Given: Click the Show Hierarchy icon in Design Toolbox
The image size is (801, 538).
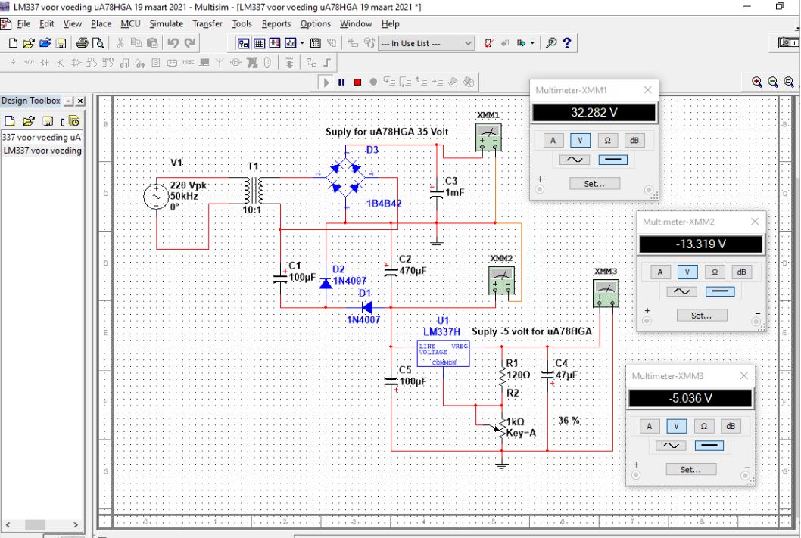Looking at the screenshot, I should click(73, 121).
